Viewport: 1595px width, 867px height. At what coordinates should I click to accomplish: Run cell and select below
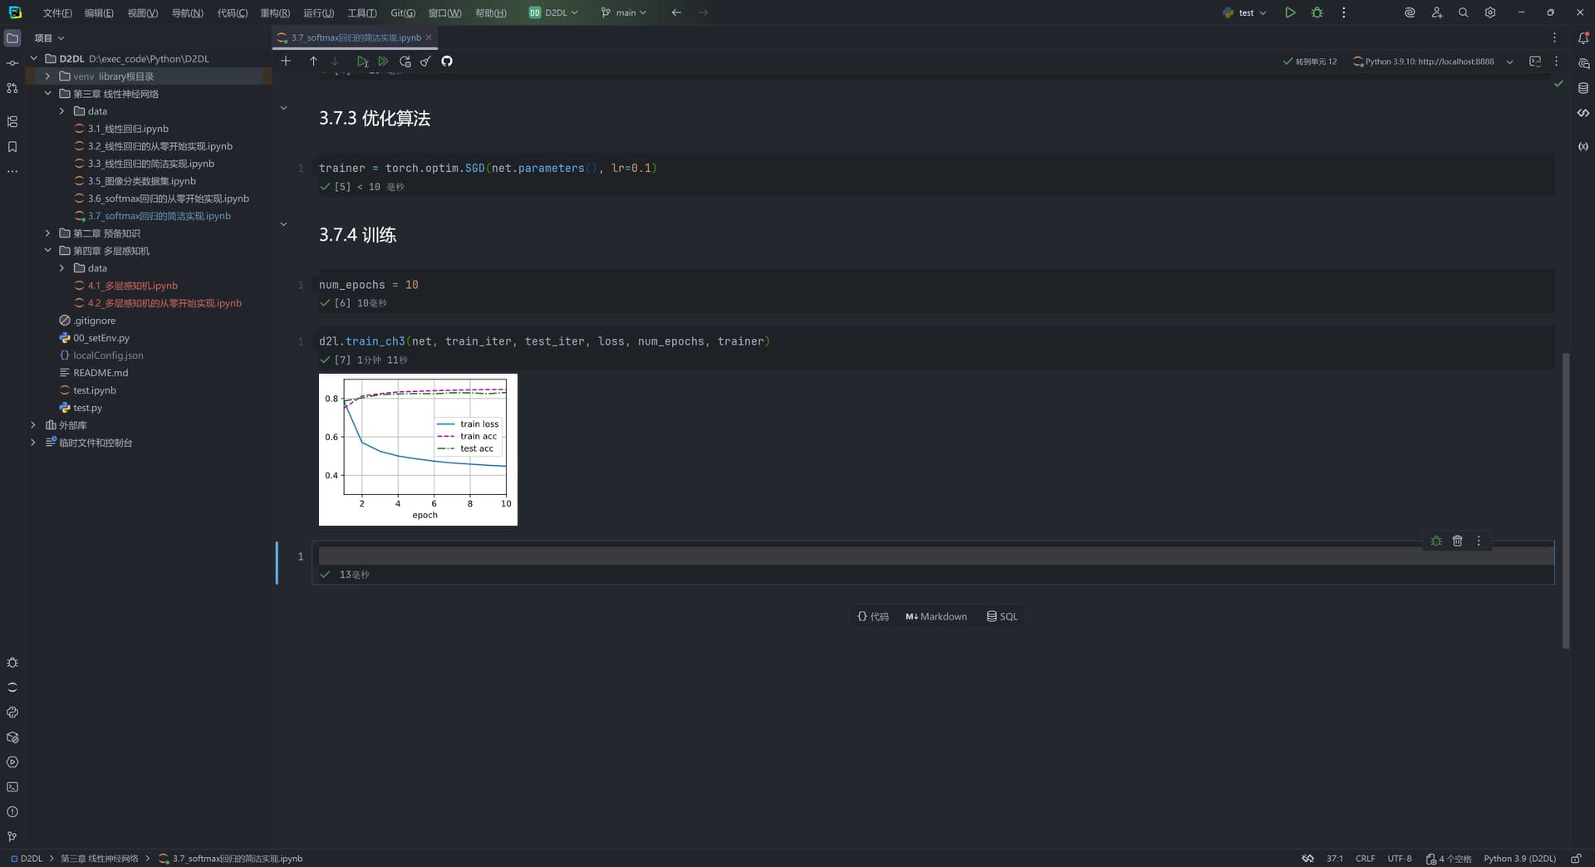pyautogui.click(x=362, y=61)
